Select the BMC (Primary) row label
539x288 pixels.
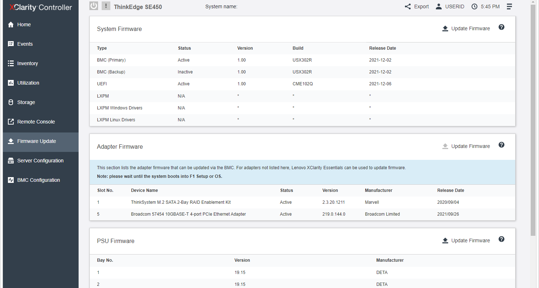[x=111, y=60]
